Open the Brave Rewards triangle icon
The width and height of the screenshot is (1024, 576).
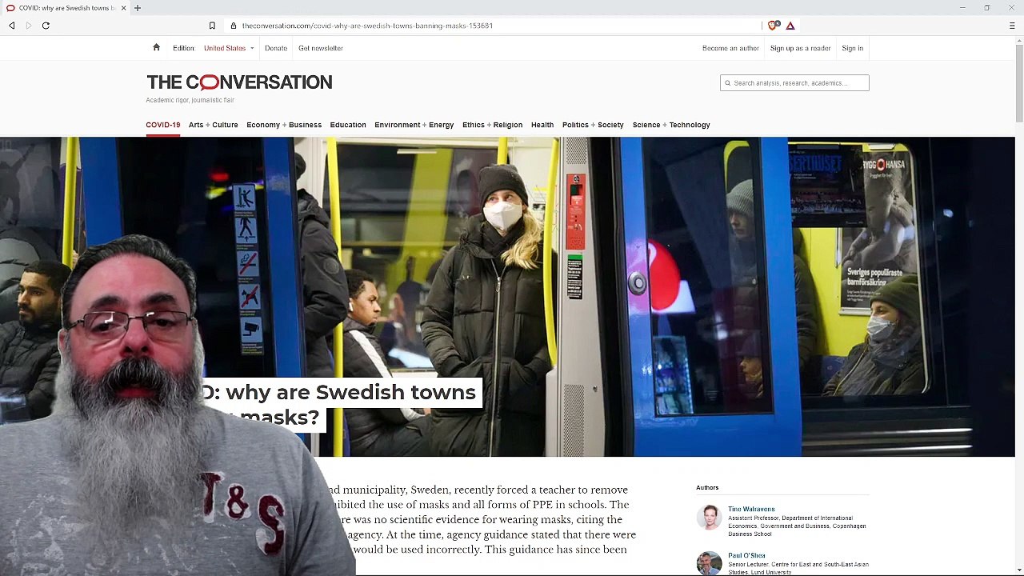[x=790, y=26]
